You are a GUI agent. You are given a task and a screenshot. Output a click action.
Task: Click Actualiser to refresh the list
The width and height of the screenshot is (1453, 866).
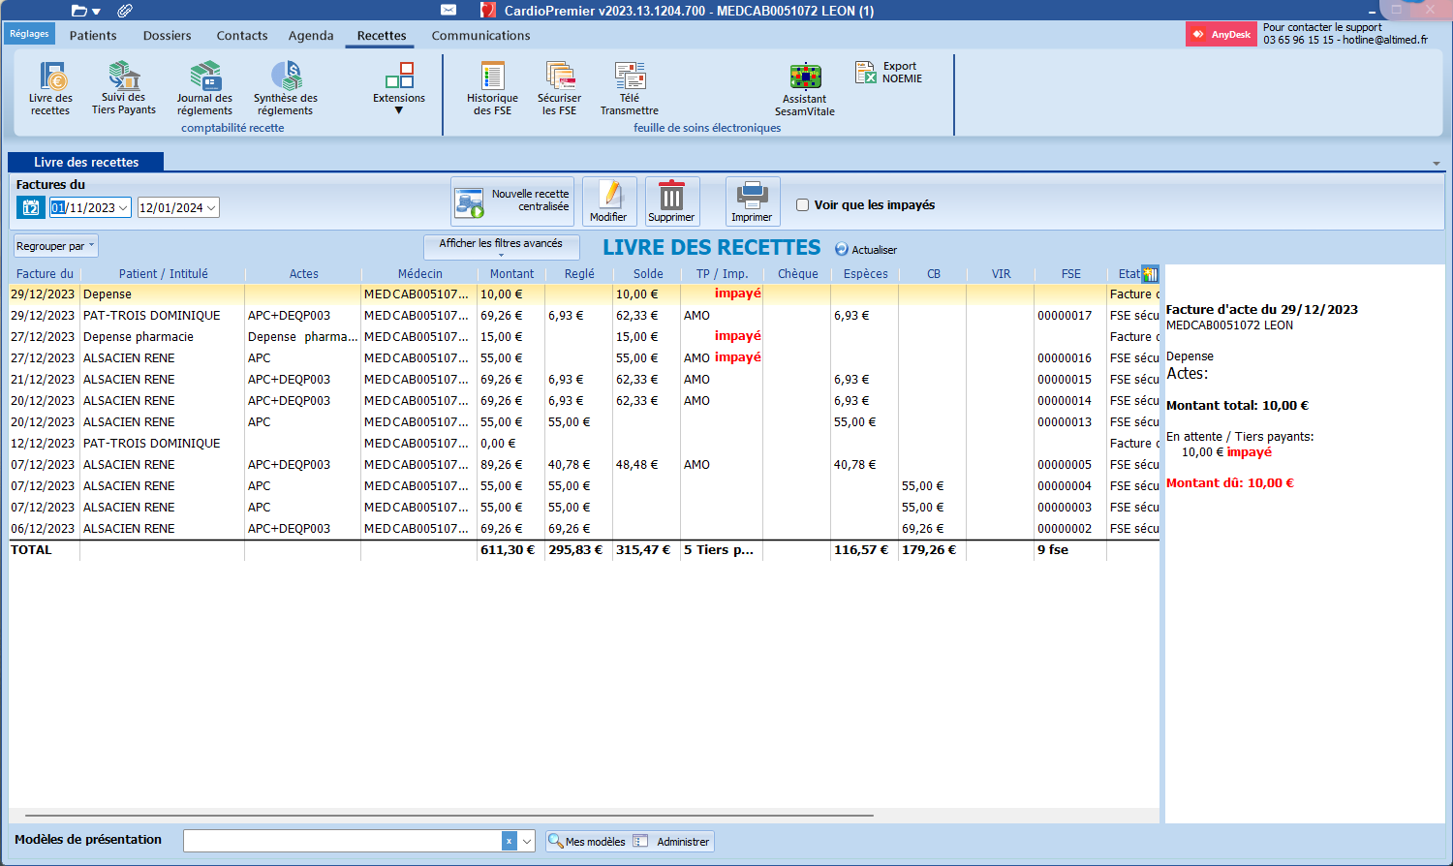click(866, 250)
